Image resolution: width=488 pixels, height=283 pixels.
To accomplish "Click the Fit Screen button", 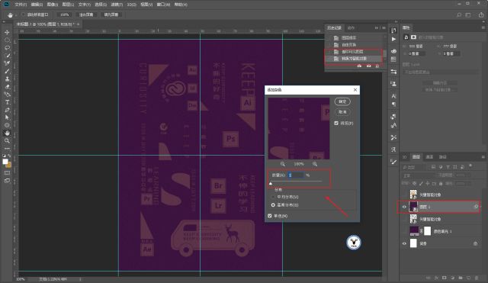I will pyautogui.click(x=86, y=14).
